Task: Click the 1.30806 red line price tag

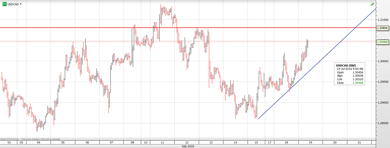Action: coord(382,28)
